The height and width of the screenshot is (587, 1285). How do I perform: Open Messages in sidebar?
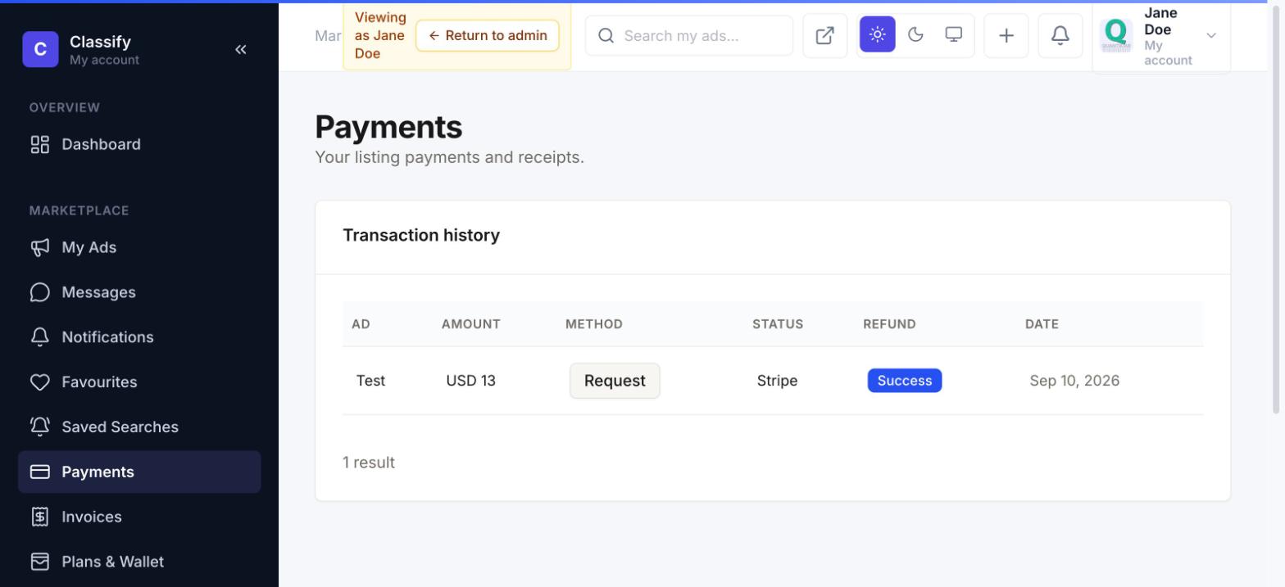click(139, 292)
